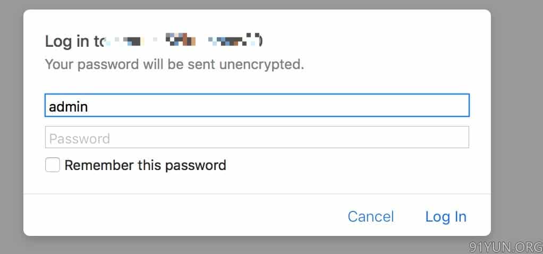The image size is (543, 254).
Task: Click the gray Password placeholder text
Action: tap(80, 139)
